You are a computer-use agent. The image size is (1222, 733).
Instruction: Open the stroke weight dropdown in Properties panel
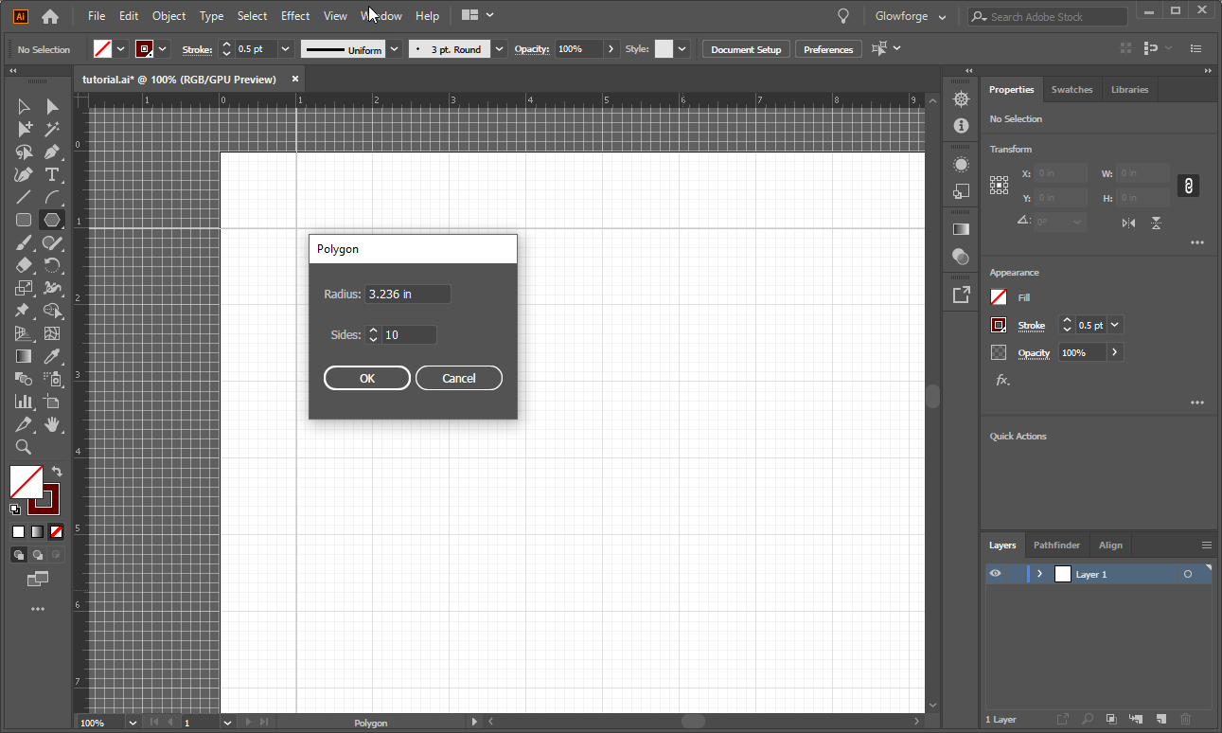tap(1115, 325)
